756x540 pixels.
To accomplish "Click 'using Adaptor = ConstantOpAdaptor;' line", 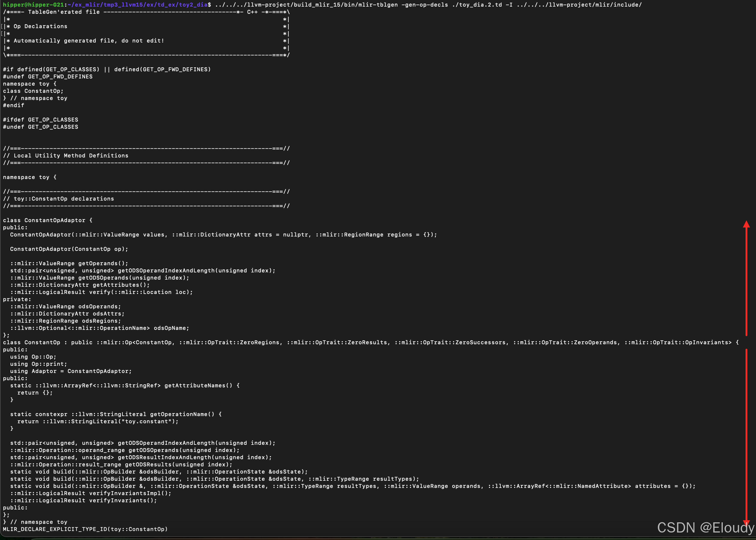I will [71, 371].
